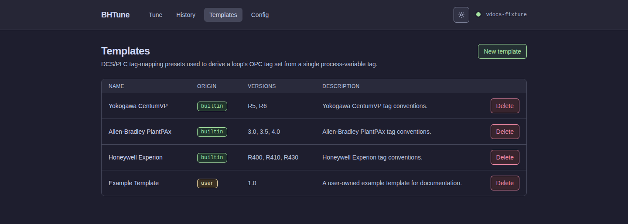Click the VERSIONS column header

coord(262,86)
